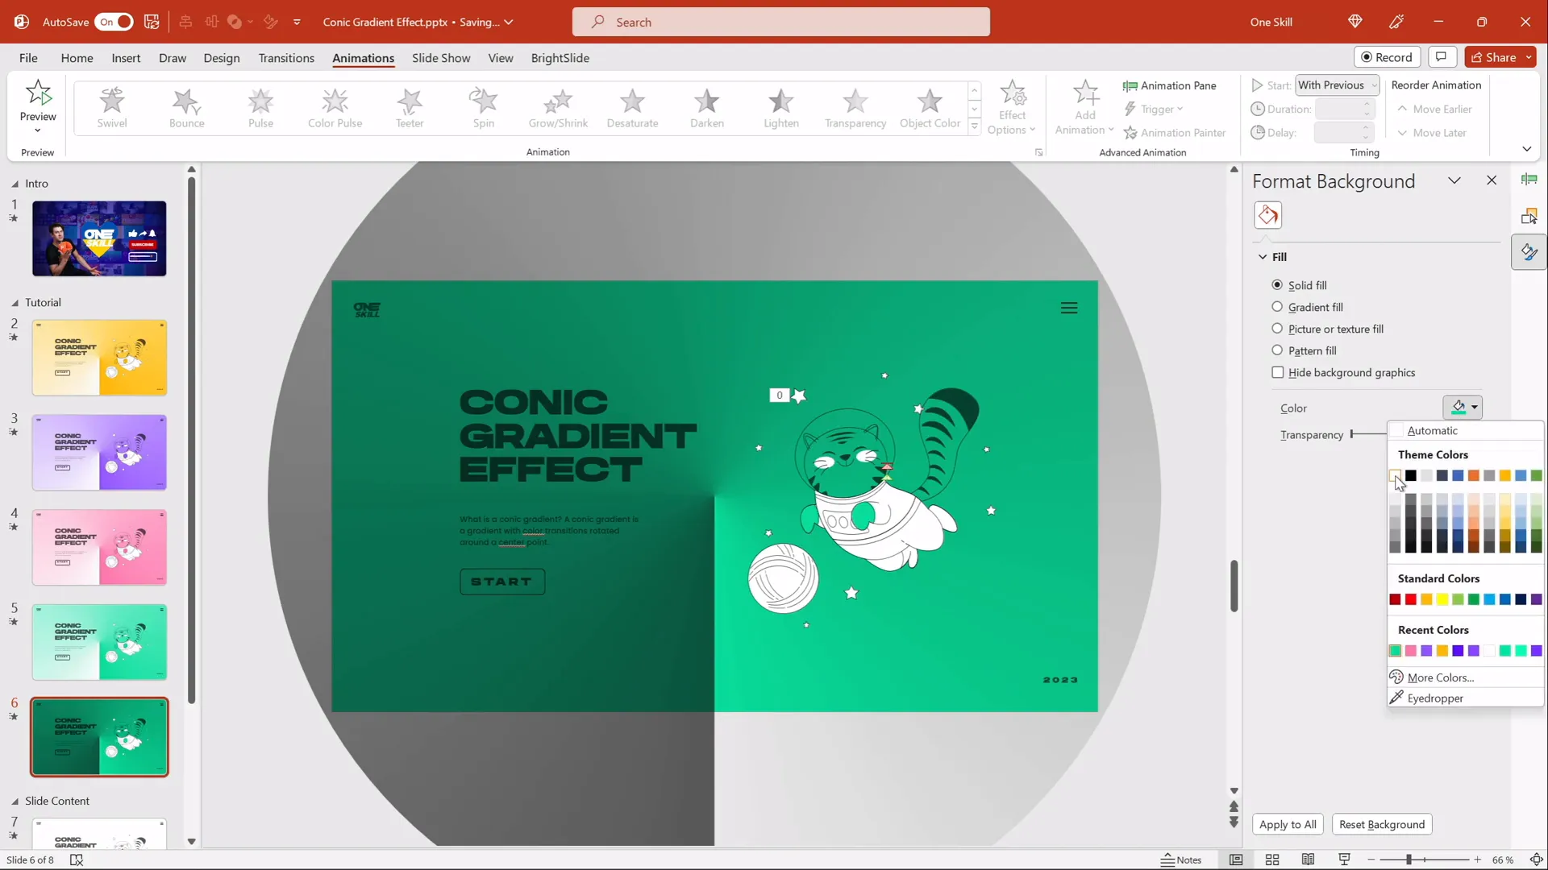The width and height of the screenshot is (1548, 870).
Task: Apply the Spin animation effect
Action: pos(484,108)
